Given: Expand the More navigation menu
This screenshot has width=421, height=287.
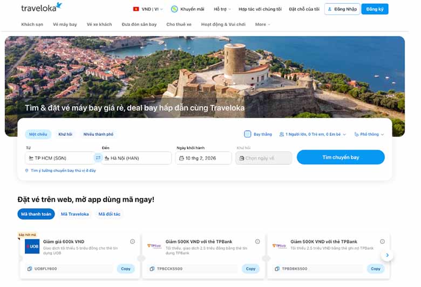Looking at the screenshot, I should tap(263, 24).
